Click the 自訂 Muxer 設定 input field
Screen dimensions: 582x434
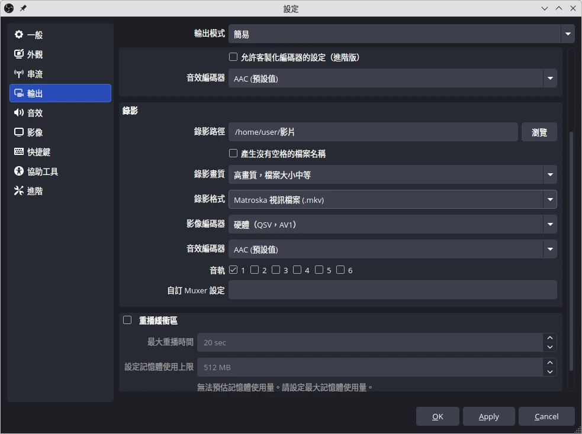392,290
